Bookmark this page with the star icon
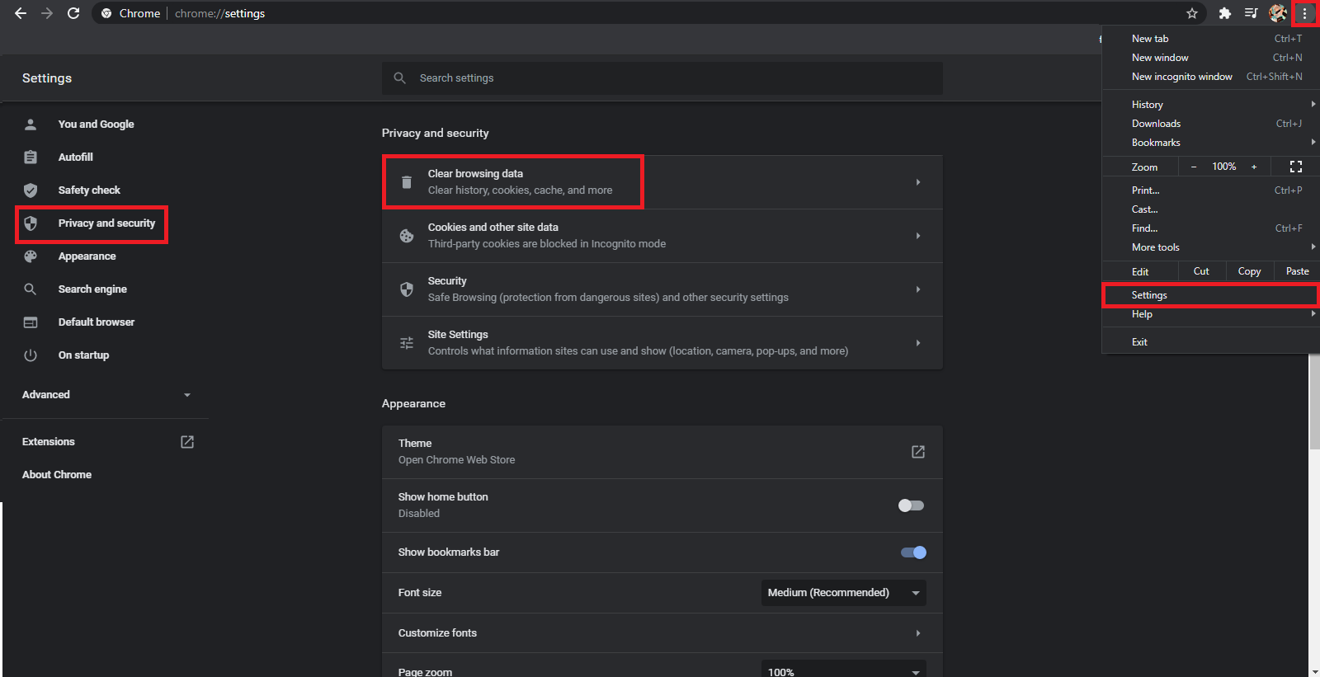 click(1192, 13)
